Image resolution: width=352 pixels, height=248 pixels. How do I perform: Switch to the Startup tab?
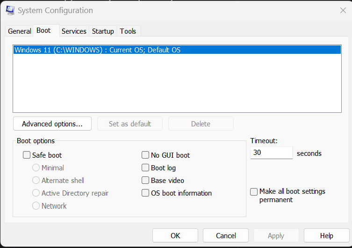(x=103, y=31)
